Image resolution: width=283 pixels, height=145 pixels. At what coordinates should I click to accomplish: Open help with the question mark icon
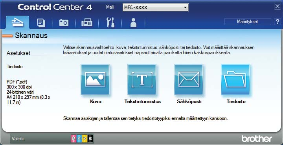pos(277,22)
